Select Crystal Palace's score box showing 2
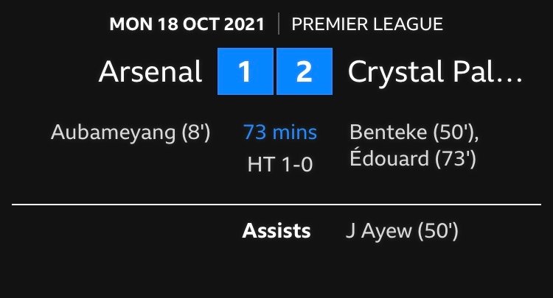 pyautogui.click(x=305, y=71)
